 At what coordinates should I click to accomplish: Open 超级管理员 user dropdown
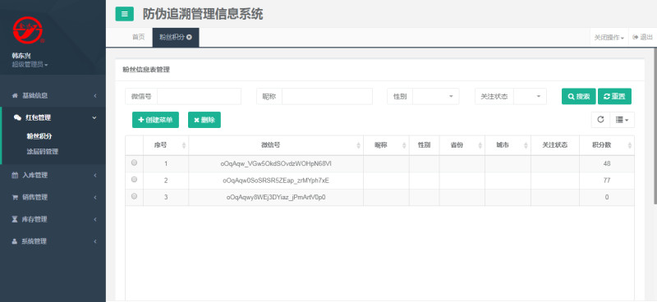[x=30, y=65]
